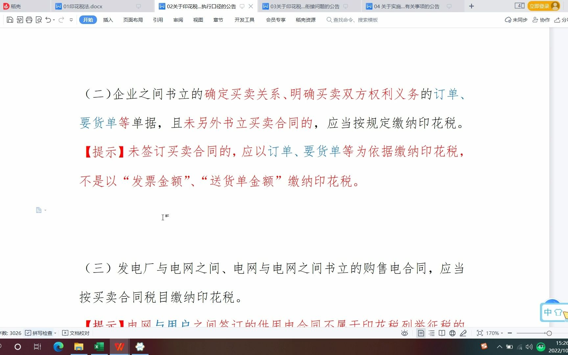Click the Sogou input tray icon

pyautogui.click(x=484, y=346)
